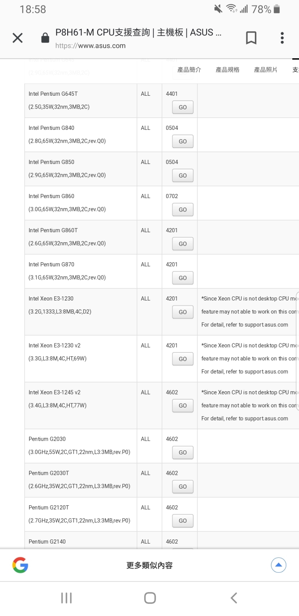Click GO for Xeon E3-1230 D2

click(x=183, y=312)
